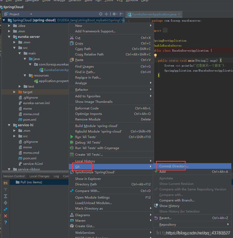233x238 pixels.
Task: Collapse the service-hi module
Action: [9, 125]
